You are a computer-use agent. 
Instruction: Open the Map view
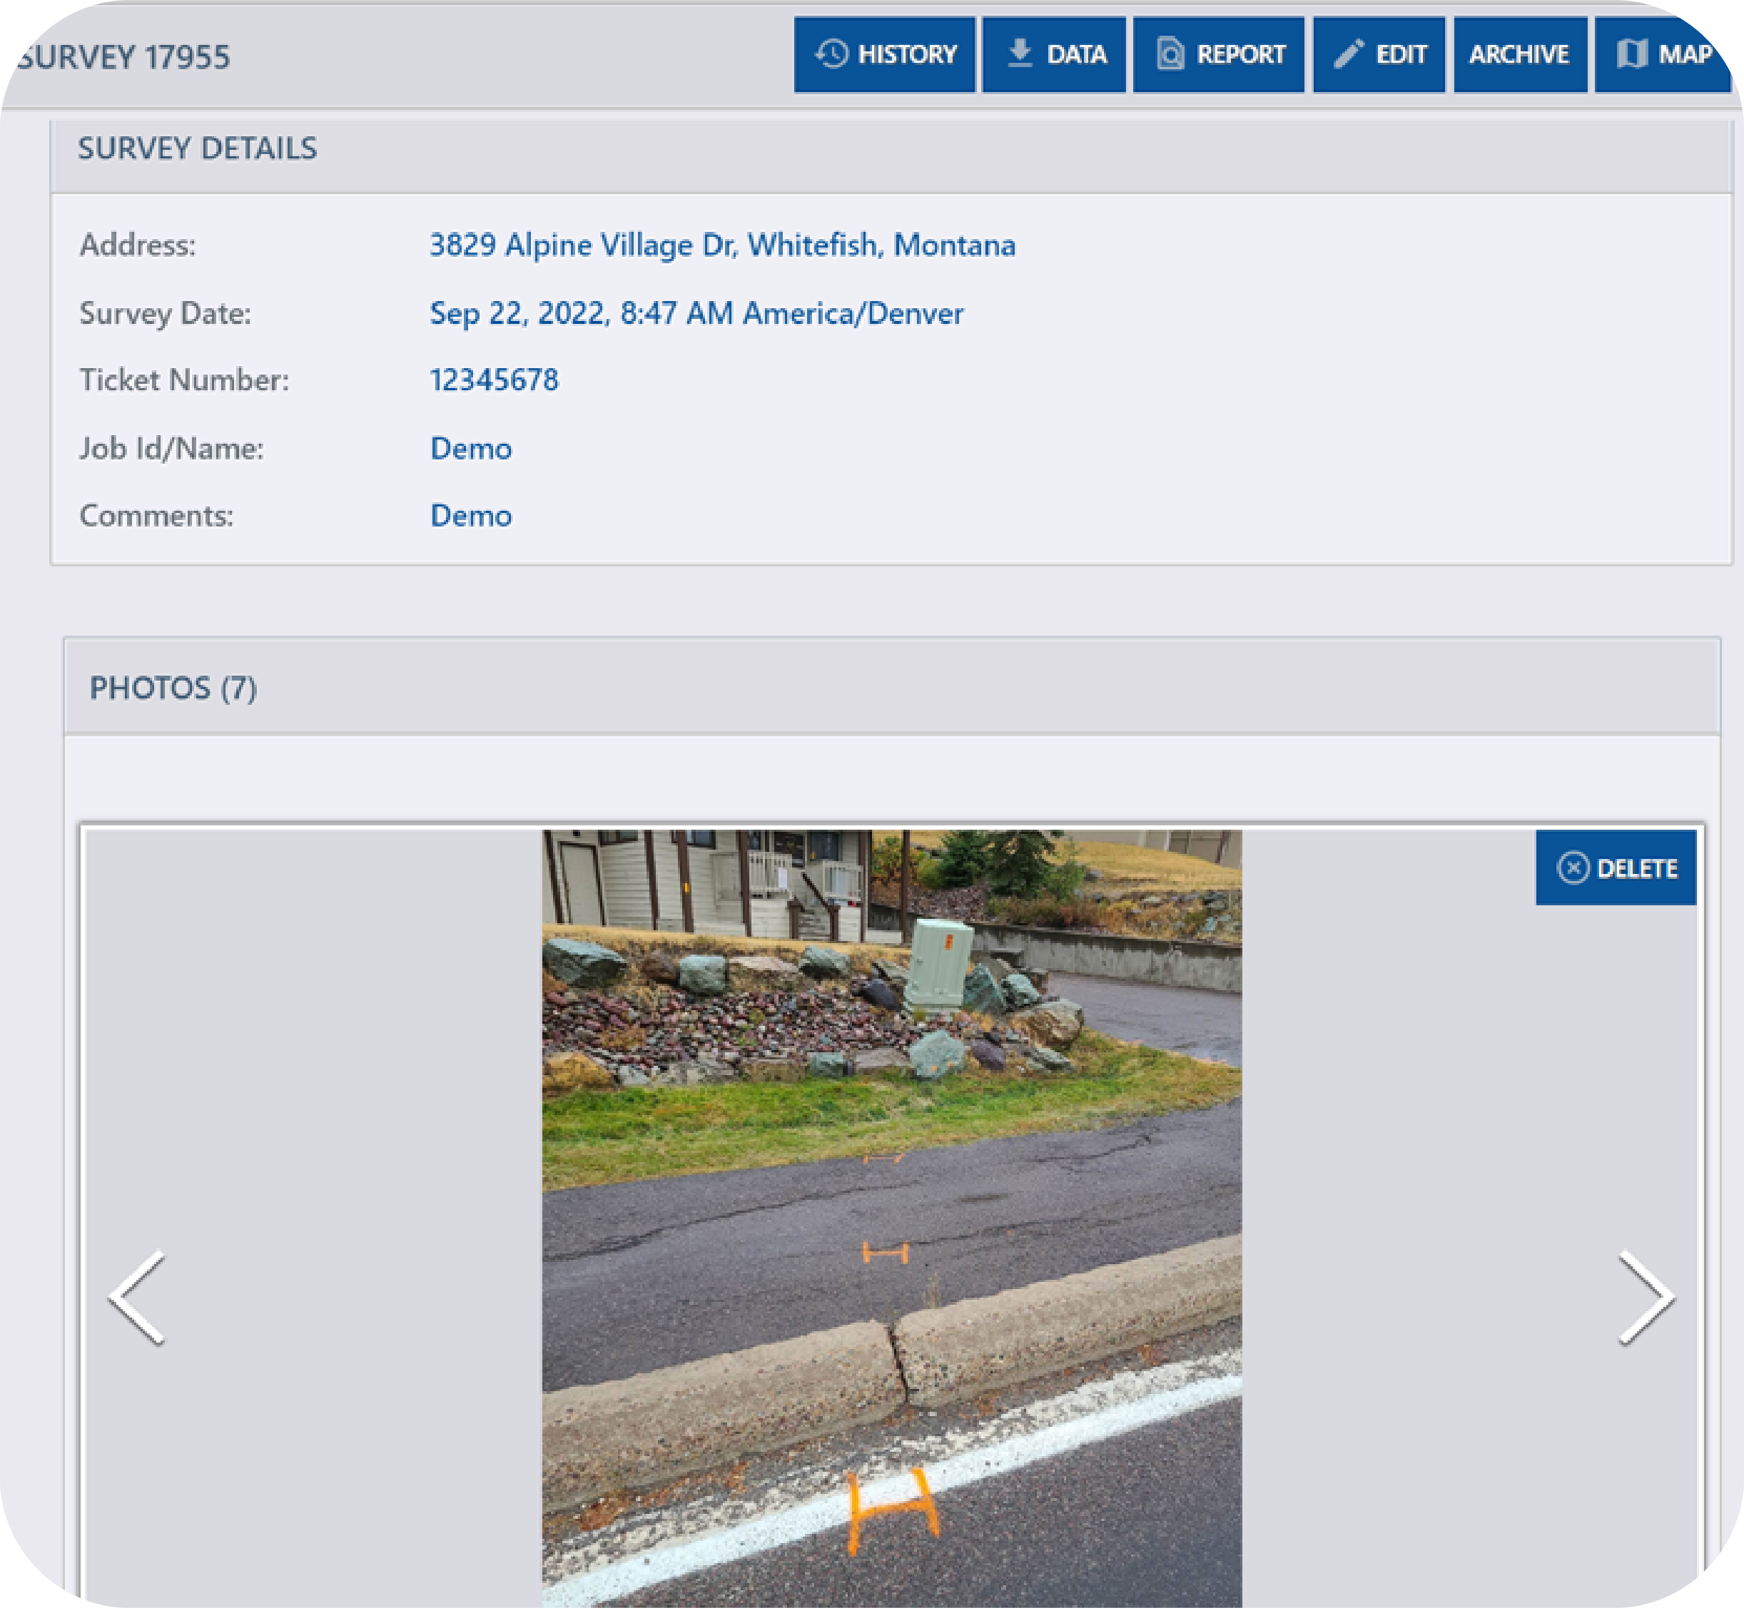pyautogui.click(x=1663, y=55)
